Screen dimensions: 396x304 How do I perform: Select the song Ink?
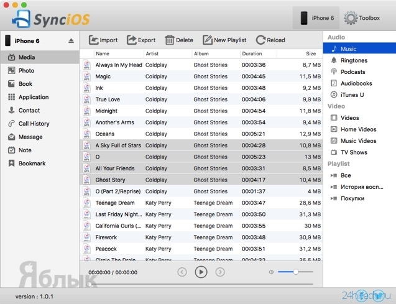point(201,88)
